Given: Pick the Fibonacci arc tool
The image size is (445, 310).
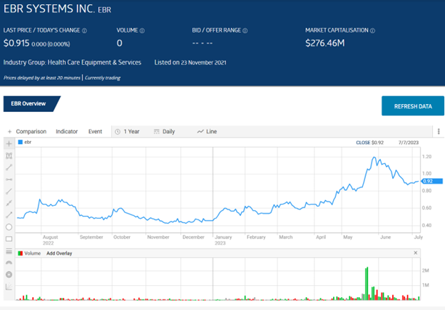Looking at the screenshot, I should (x=9, y=263).
